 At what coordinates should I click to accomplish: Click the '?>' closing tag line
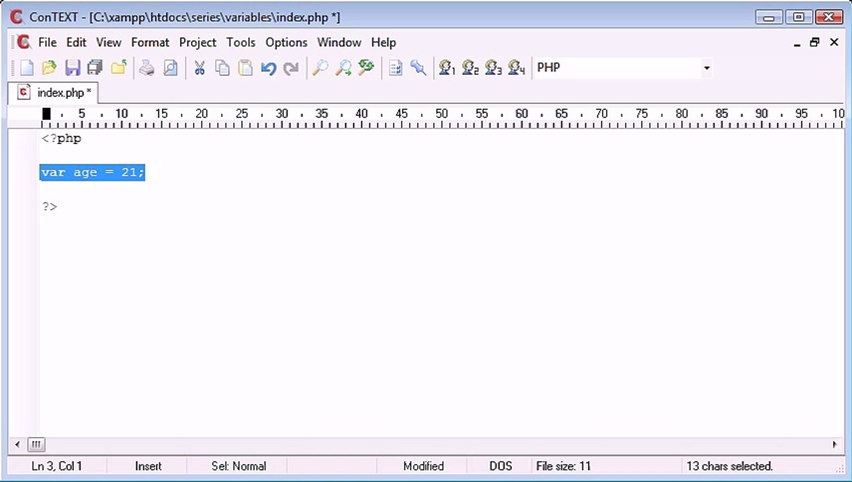pyautogui.click(x=50, y=206)
